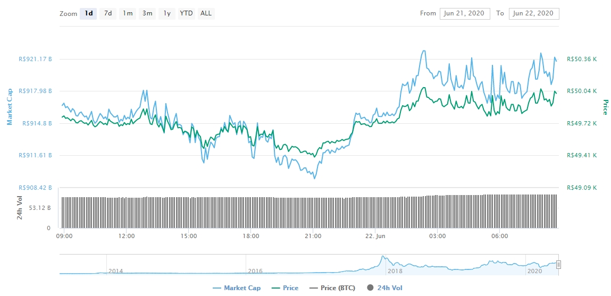Screen dimensions: 611x296
Task: Switch zoom to 1m
Action: point(128,14)
